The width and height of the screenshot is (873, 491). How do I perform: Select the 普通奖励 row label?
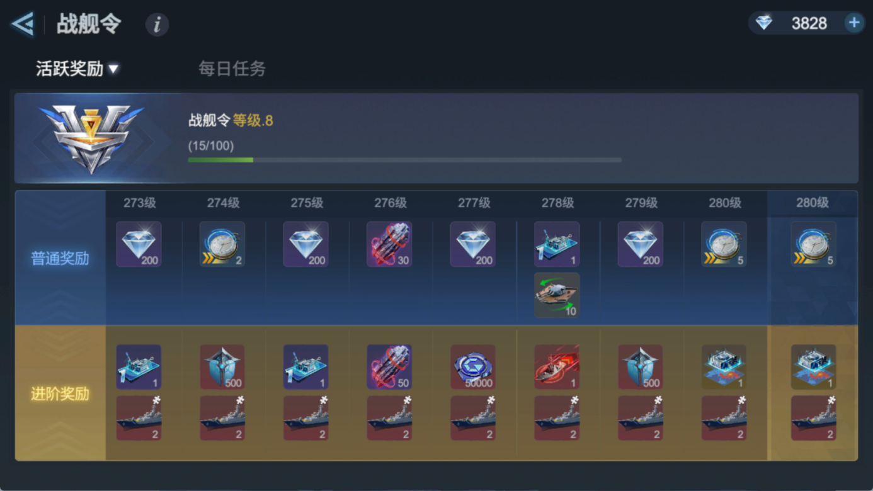point(60,258)
